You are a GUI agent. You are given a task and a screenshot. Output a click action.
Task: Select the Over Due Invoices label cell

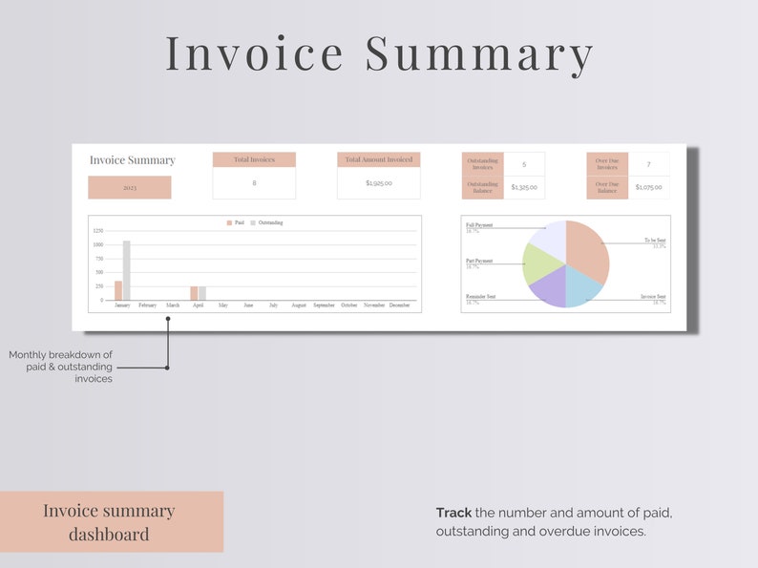607,164
